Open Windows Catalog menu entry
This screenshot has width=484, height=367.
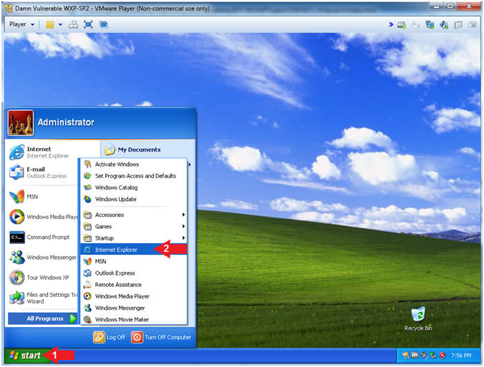(x=134, y=187)
